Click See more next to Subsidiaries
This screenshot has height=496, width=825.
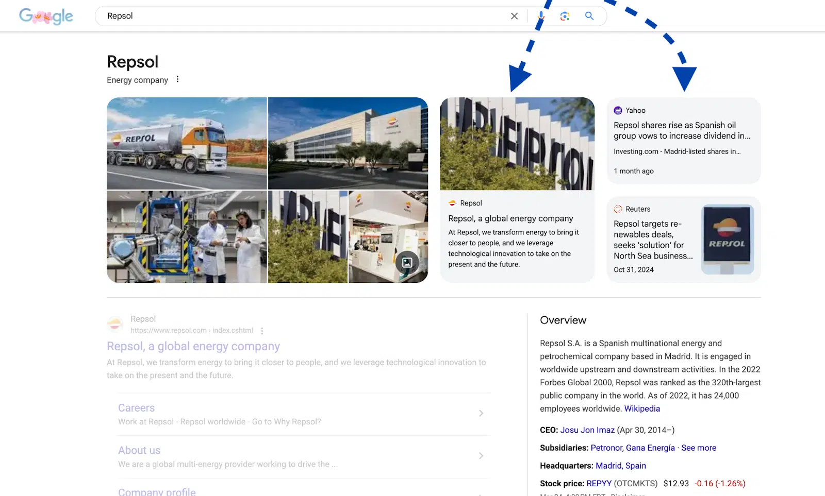point(699,448)
